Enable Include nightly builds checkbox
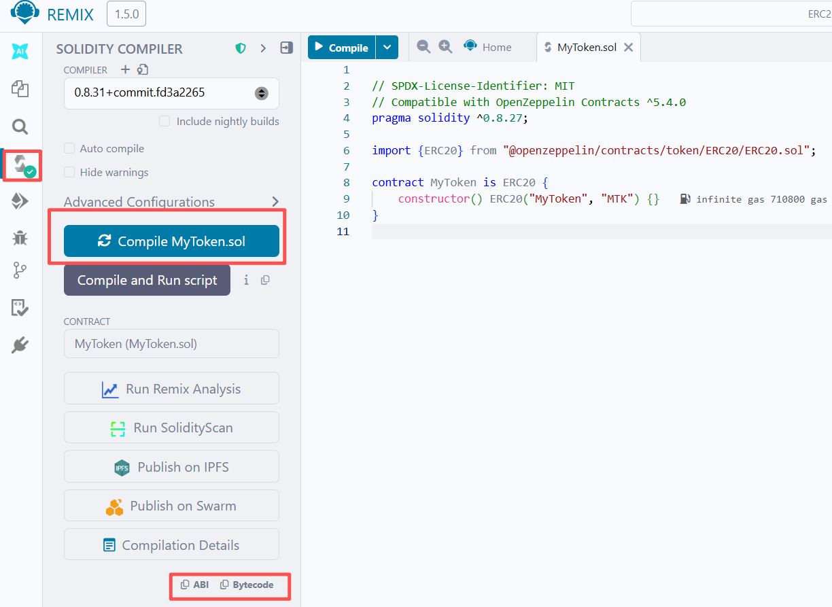 tap(164, 121)
